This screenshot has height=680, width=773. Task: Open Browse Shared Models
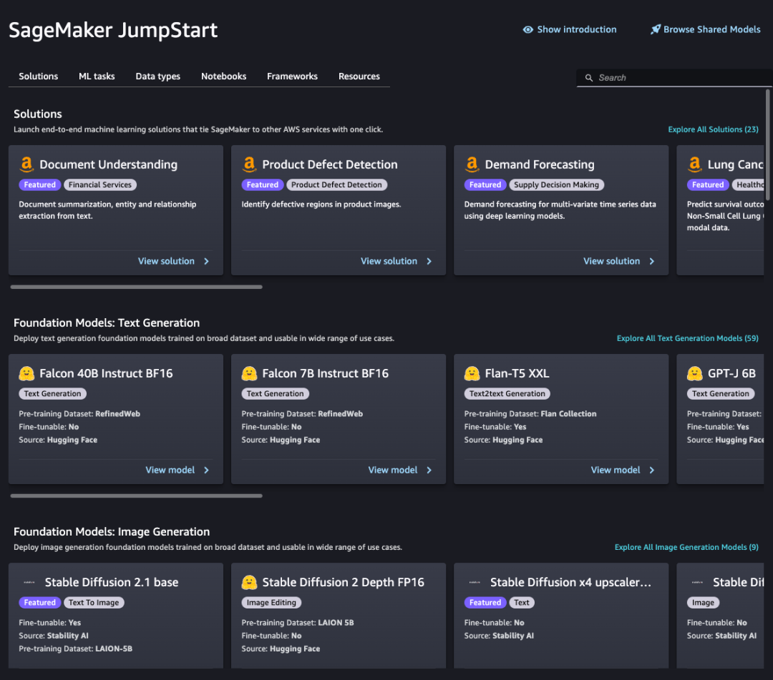712,29
